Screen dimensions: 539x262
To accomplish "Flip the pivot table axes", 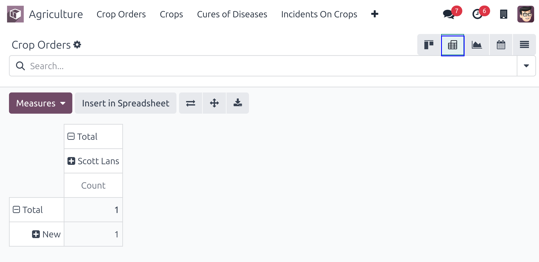I will pos(191,103).
